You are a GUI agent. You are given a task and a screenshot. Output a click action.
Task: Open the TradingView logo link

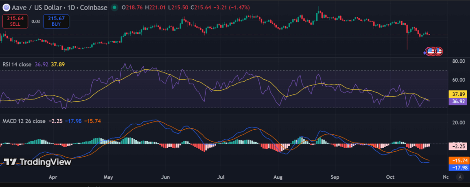point(37,162)
